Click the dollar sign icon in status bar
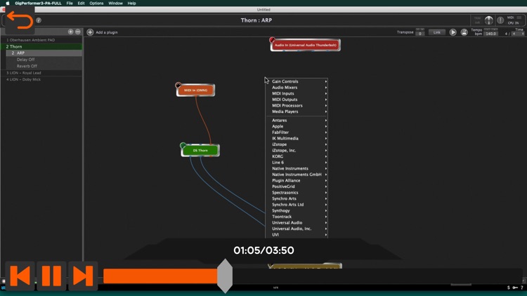The width and height of the screenshot is (527, 296). pyautogui.click(x=509, y=288)
